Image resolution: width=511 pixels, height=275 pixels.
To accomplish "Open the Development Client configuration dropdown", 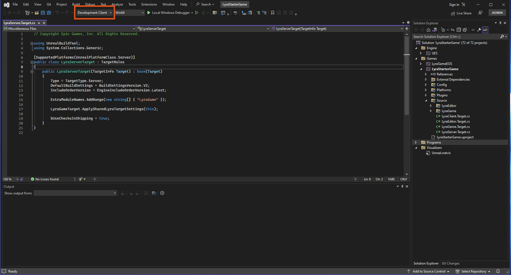I will 94,13.
